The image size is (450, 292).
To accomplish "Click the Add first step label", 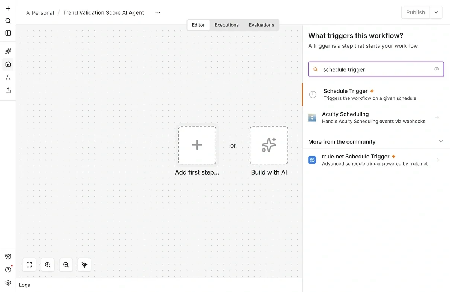I will [x=197, y=172].
